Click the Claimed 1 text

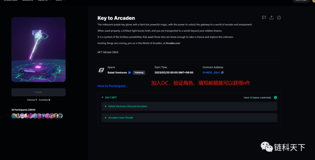[32, 100]
